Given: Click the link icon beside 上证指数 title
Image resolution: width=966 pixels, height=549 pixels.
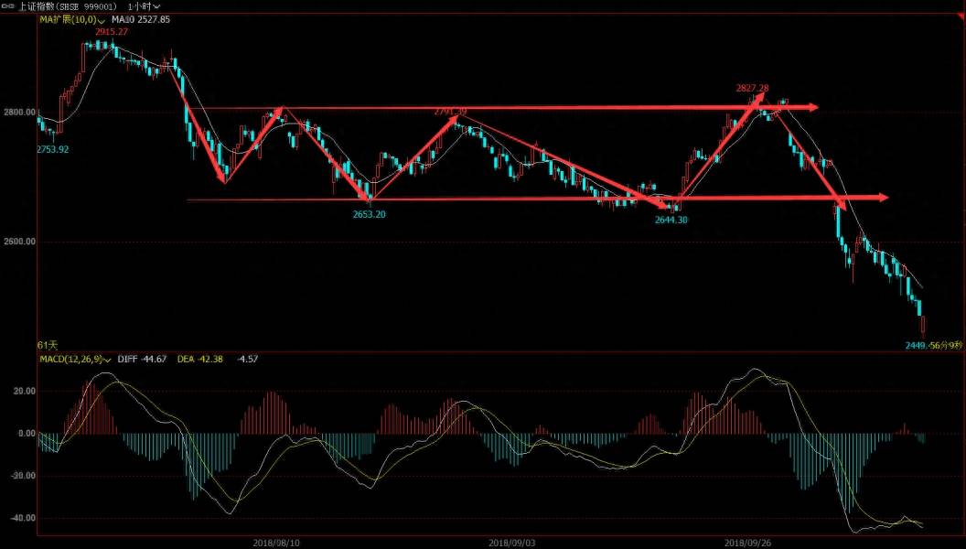Looking at the screenshot, I should click(x=8, y=6).
